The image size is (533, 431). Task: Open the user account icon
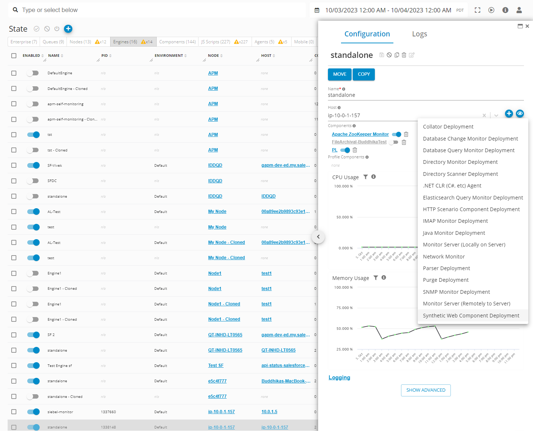coord(519,10)
